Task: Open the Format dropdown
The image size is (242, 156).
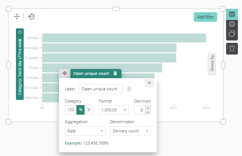Action: (x=113, y=110)
